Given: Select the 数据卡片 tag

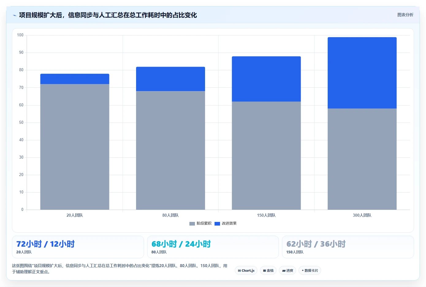Looking at the screenshot, I should pos(310,270).
